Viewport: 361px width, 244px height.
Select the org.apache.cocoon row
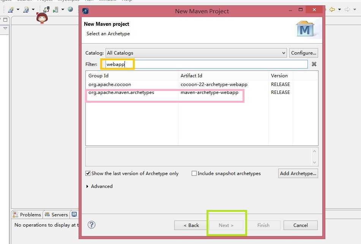point(202,84)
